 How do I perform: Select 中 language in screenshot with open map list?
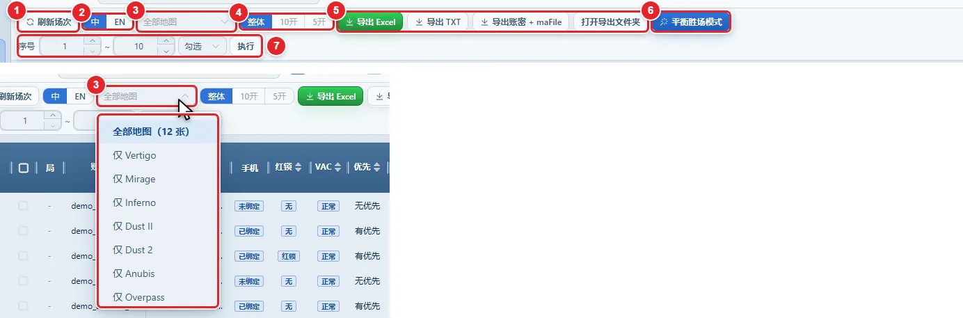(x=55, y=96)
